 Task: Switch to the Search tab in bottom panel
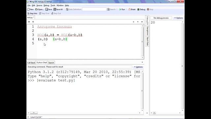(51, 62)
